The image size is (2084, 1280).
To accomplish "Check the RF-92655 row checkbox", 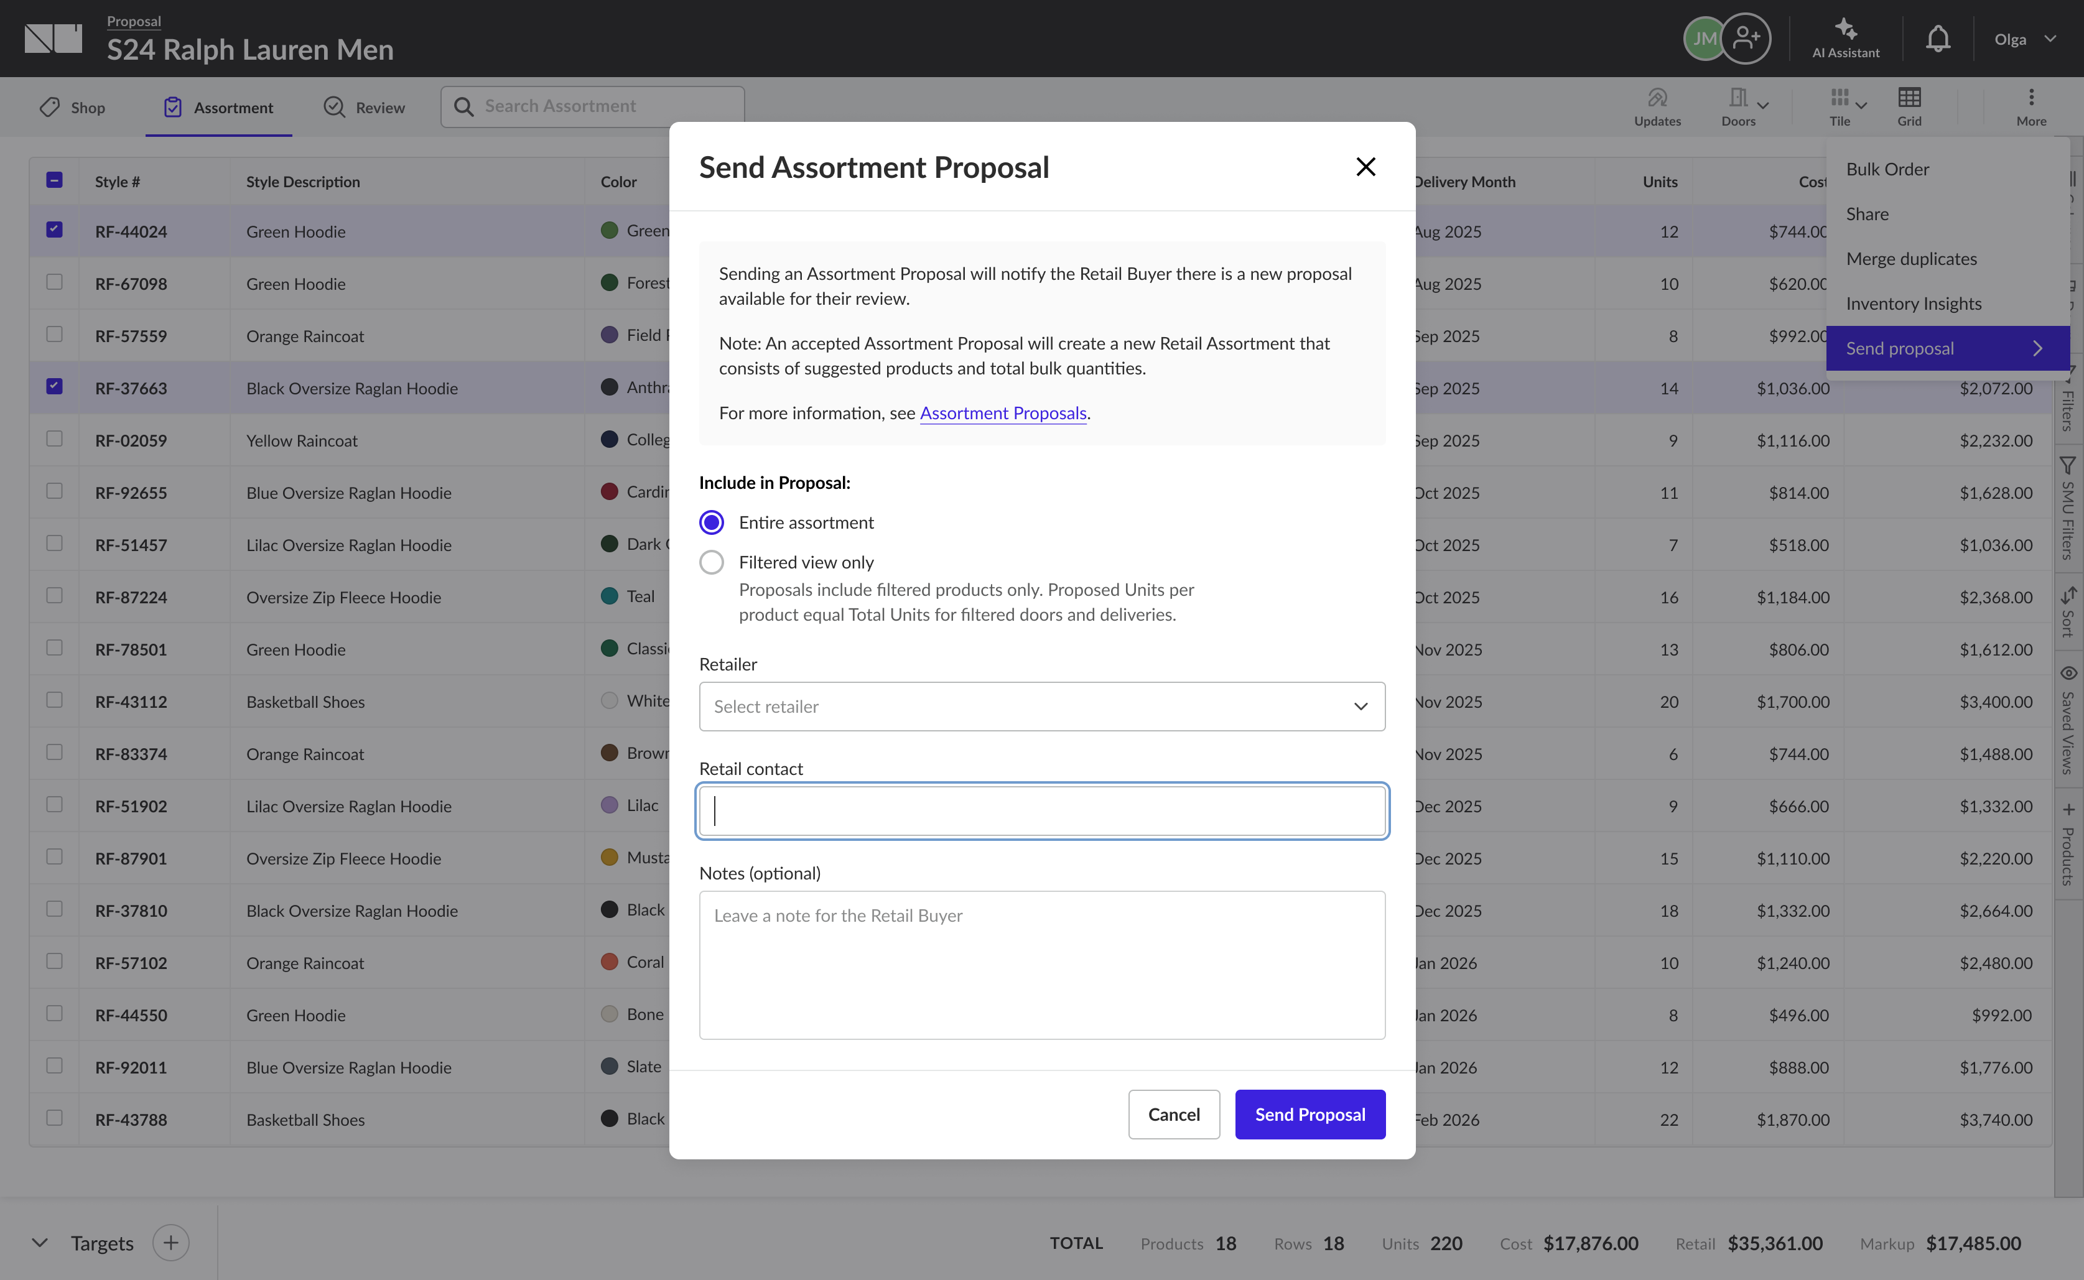I will click(x=54, y=491).
